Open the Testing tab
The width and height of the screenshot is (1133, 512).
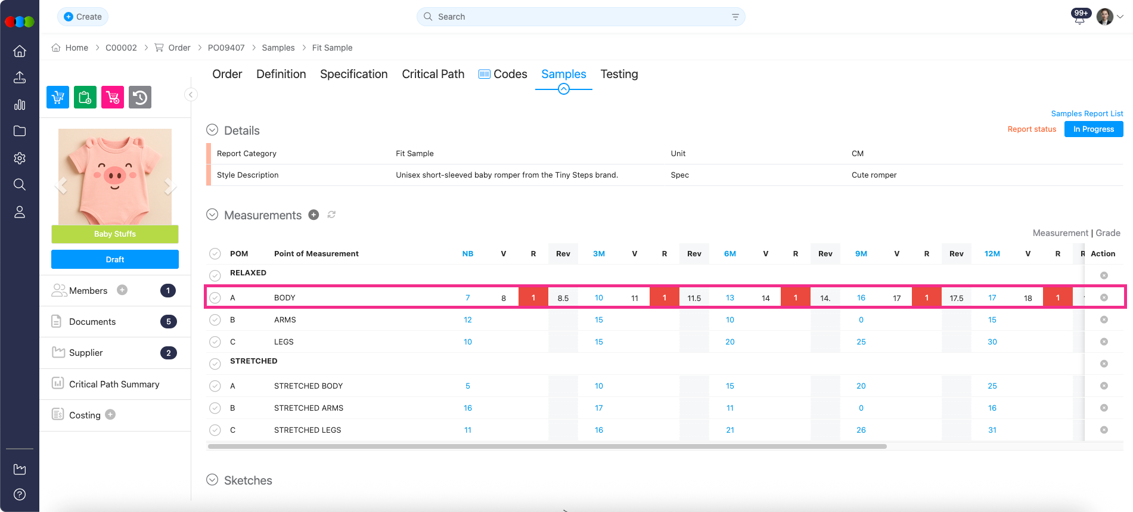pos(619,75)
